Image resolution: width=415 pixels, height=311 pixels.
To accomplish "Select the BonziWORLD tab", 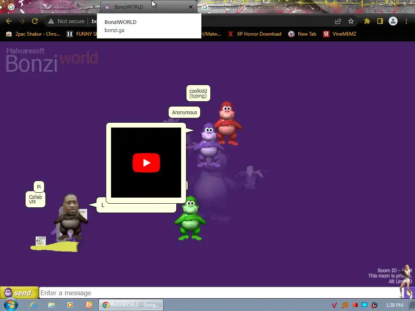I will point(148,7).
